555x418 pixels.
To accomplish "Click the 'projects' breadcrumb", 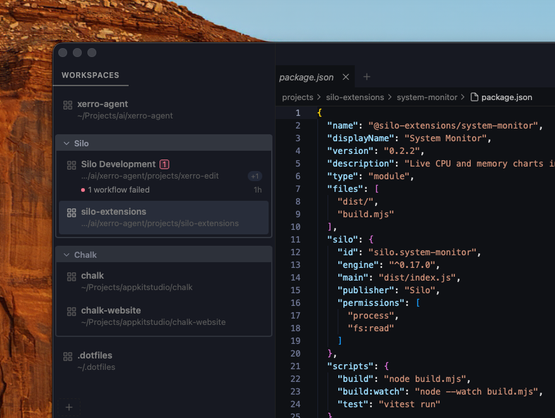I will 297,98.
